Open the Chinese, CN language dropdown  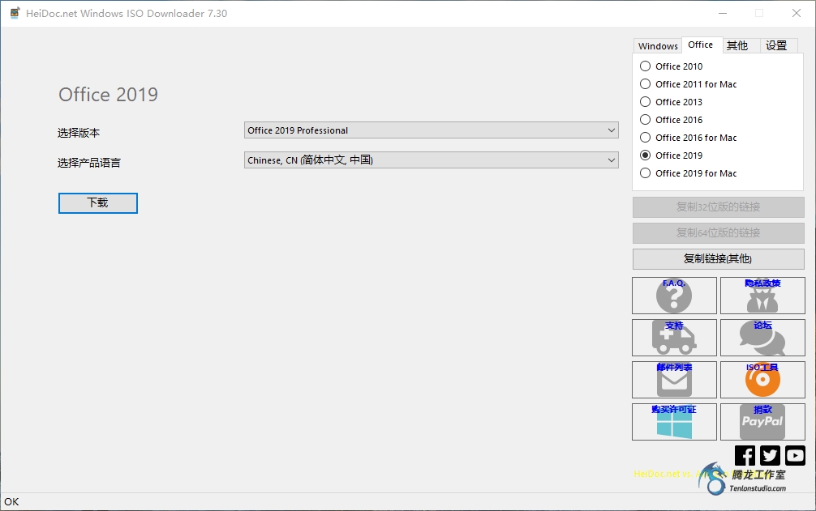click(x=432, y=160)
